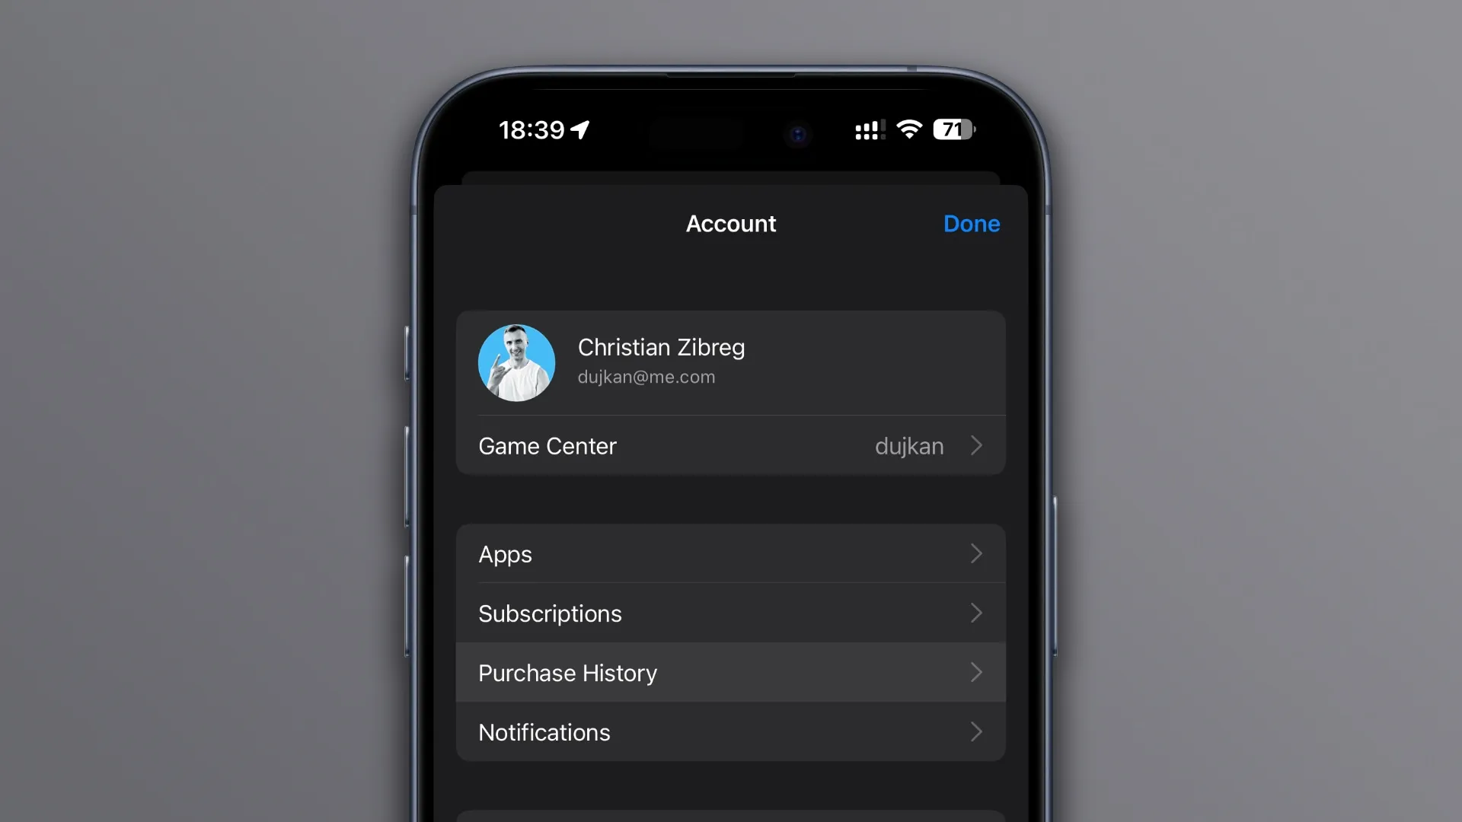The width and height of the screenshot is (1462, 822).
Task: Select the Game Center nickname dujkan
Action: pos(908,444)
